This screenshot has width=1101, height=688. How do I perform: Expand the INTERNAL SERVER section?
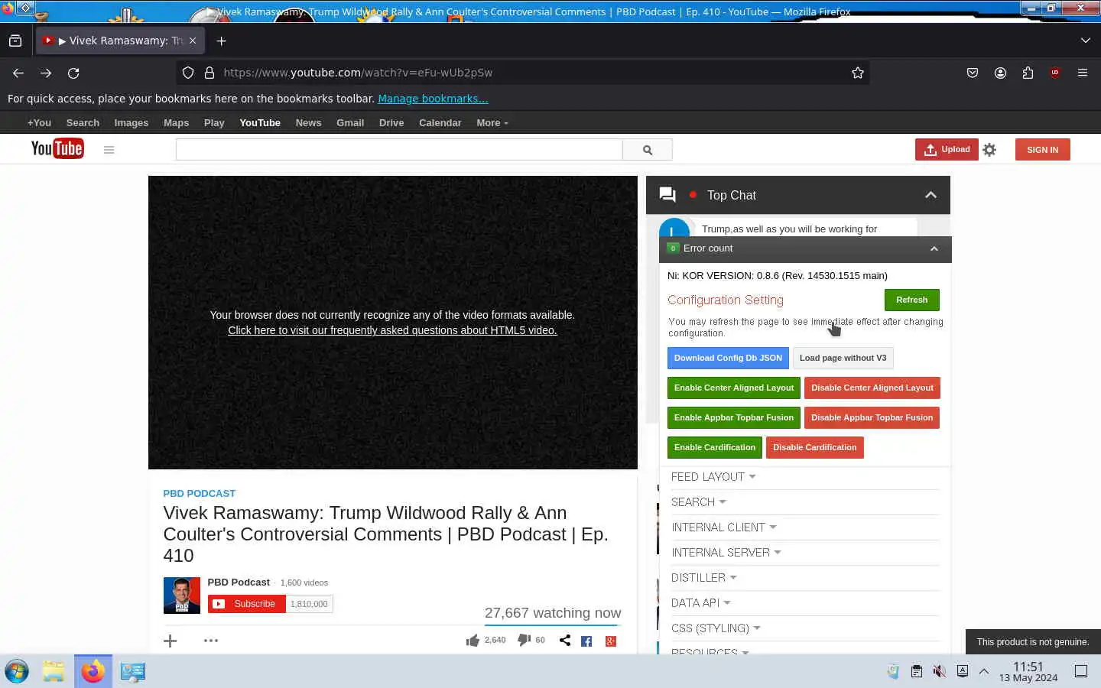pos(726,553)
